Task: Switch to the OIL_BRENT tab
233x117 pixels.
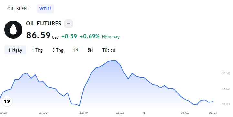Action: pos(18,9)
